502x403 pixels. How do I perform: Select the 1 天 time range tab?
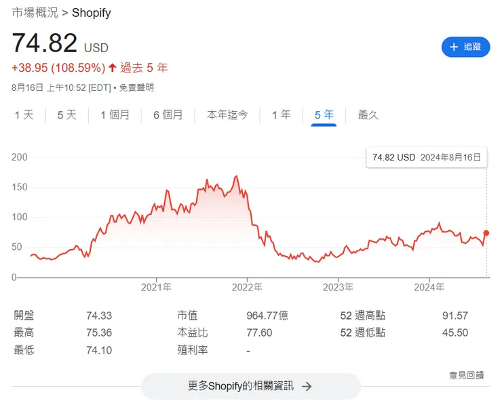pos(24,115)
